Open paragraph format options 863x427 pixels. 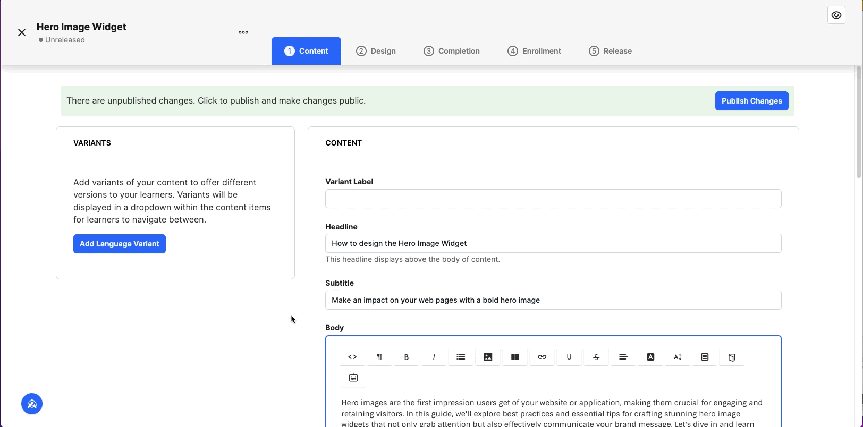[379, 357]
